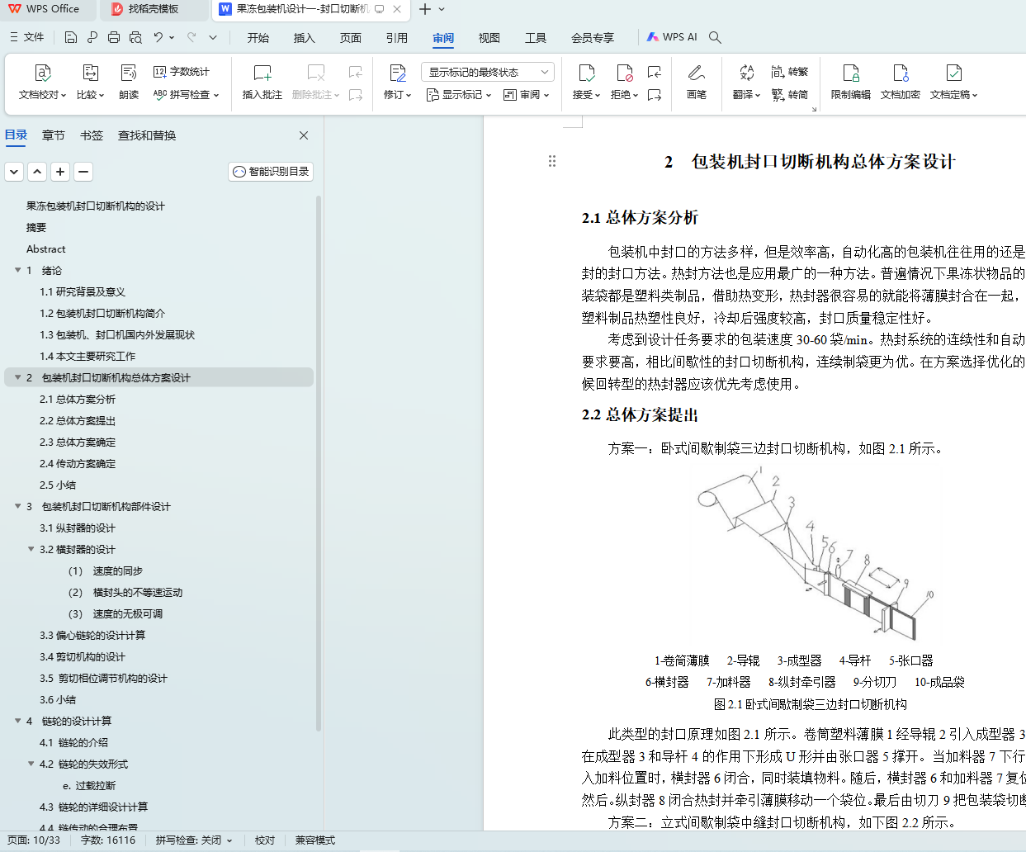This screenshot has height=852, width=1026.
Task: Click the 画笔 pen tool icon
Action: [x=696, y=73]
